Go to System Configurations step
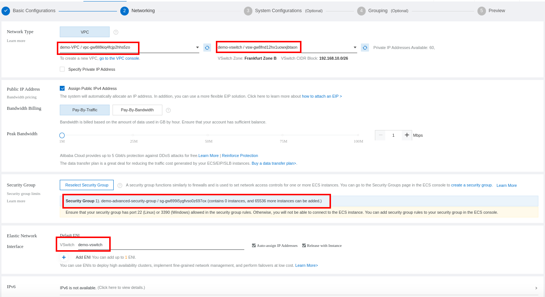The height and width of the screenshot is (297, 545). [x=278, y=11]
